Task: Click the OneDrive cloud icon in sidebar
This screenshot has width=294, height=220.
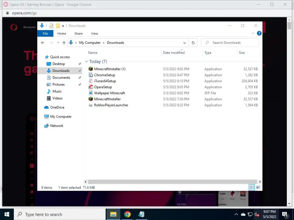Action: pyautogui.click(x=47, y=107)
